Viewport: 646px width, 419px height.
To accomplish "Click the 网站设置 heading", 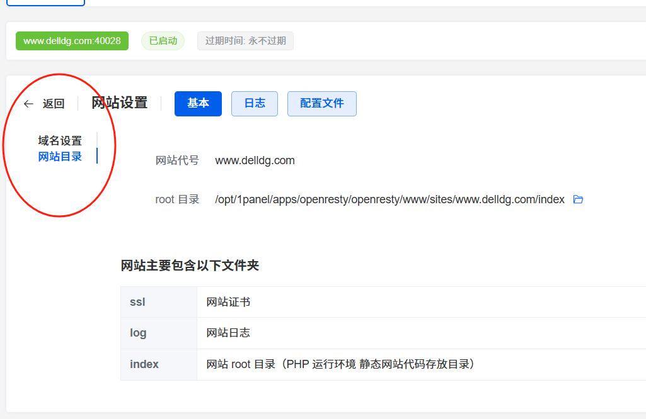I will click(120, 103).
